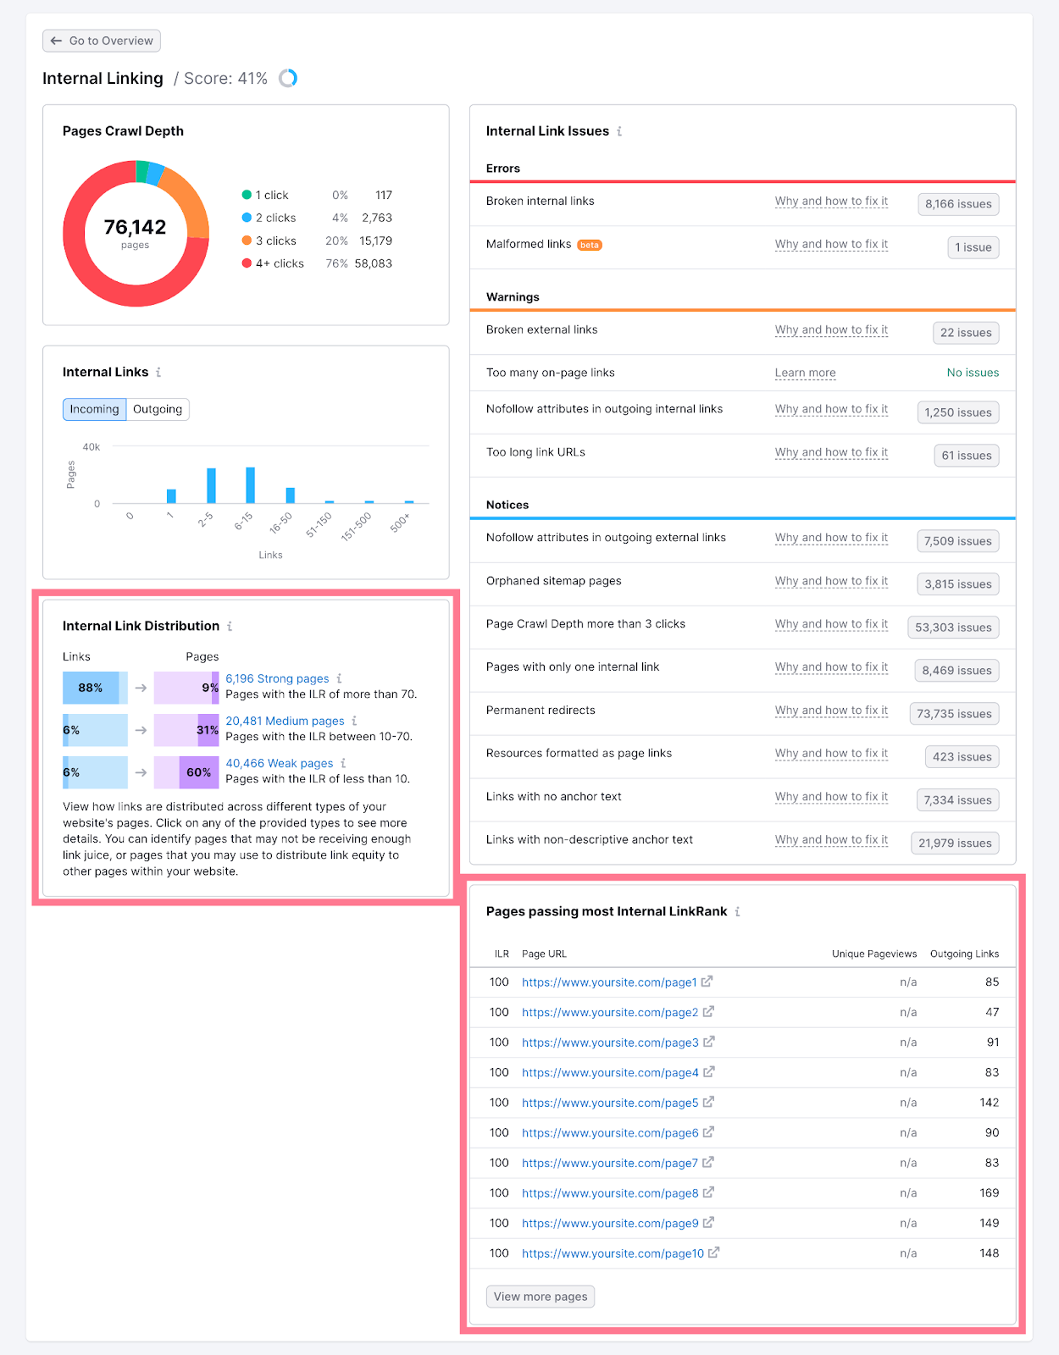The width and height of the screenshot is (1059, 1355).
Task: Open 73,735 issues for Permanent redirects
Action: 954,714
